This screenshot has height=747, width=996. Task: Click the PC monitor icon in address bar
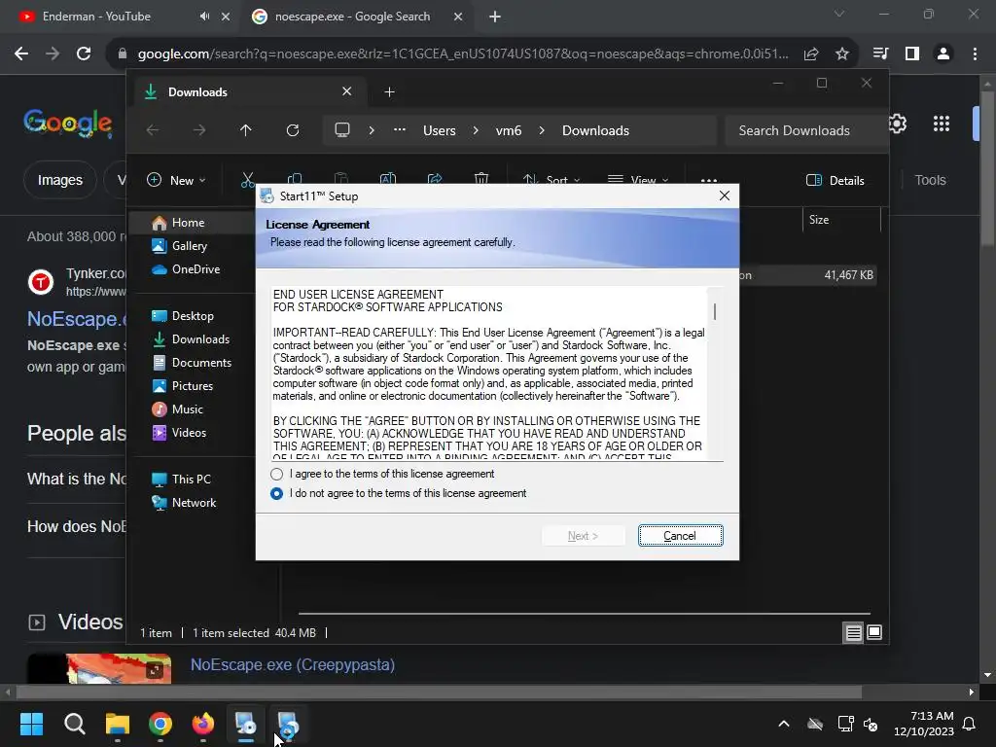[342, 130]
